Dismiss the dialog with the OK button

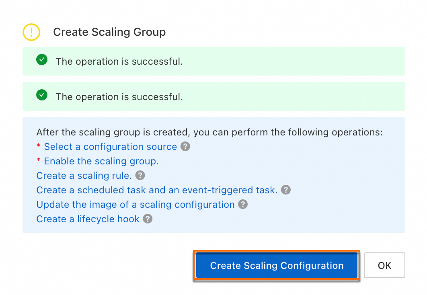click(x=384, y=265)
